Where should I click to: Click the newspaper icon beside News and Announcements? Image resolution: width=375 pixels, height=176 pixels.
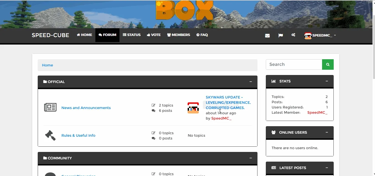pos(50,107)
